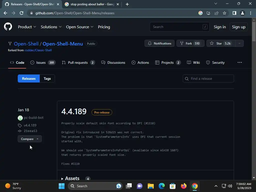Share this page icon in address bar
The height and width of the screenshot is (192, 256).
[216, 13]
